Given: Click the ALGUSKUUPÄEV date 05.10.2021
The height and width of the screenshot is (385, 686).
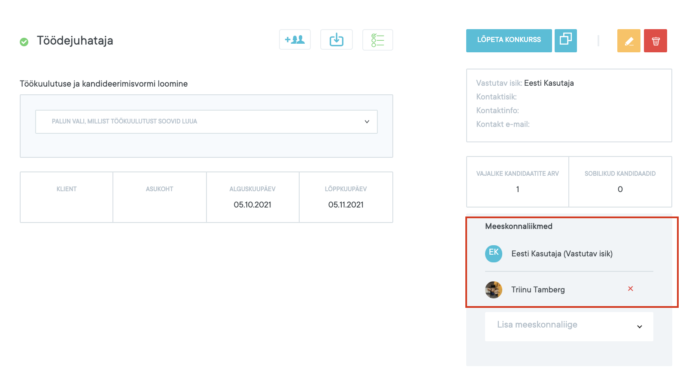Looking at the screenshot, I should coord(252,205).
